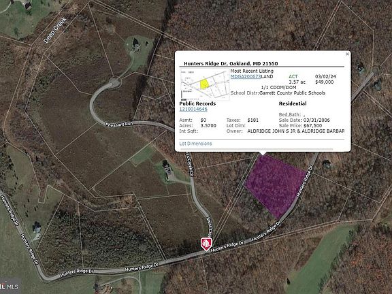
Task: Click the red property marker pin
Action: [x=206, y=244]
